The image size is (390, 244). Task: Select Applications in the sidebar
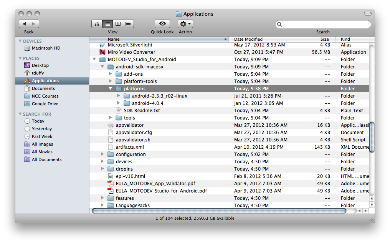click(x=52, y=81)
